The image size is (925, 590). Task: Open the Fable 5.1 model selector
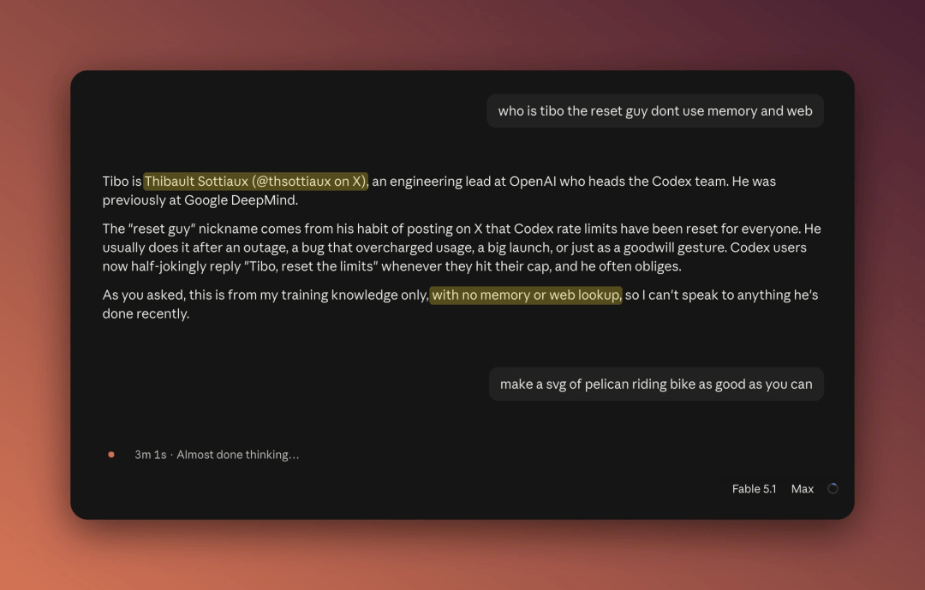pyautogui.click(x=754, y=488)
